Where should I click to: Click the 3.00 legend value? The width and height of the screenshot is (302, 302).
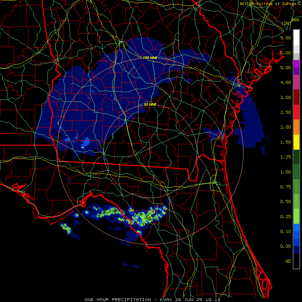click(286, 97)
